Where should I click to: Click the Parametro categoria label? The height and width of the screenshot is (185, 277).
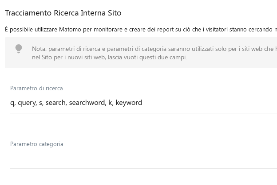pyautogui.click(x=37, y=144)
